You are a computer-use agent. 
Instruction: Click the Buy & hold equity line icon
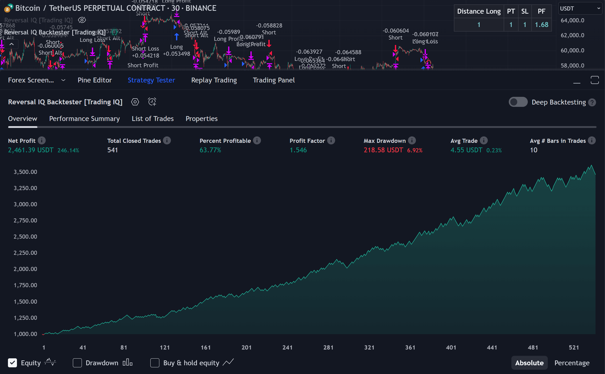click(x=228, y=362)
